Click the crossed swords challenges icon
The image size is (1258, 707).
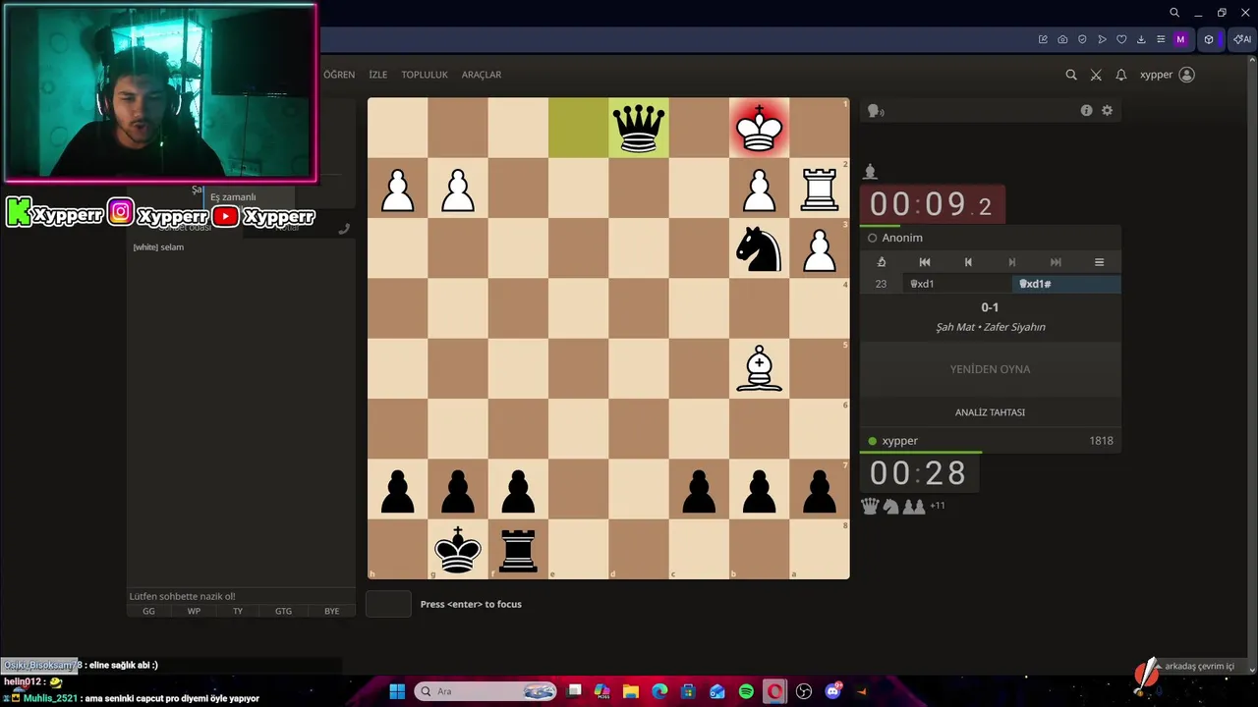[1096, 75]
